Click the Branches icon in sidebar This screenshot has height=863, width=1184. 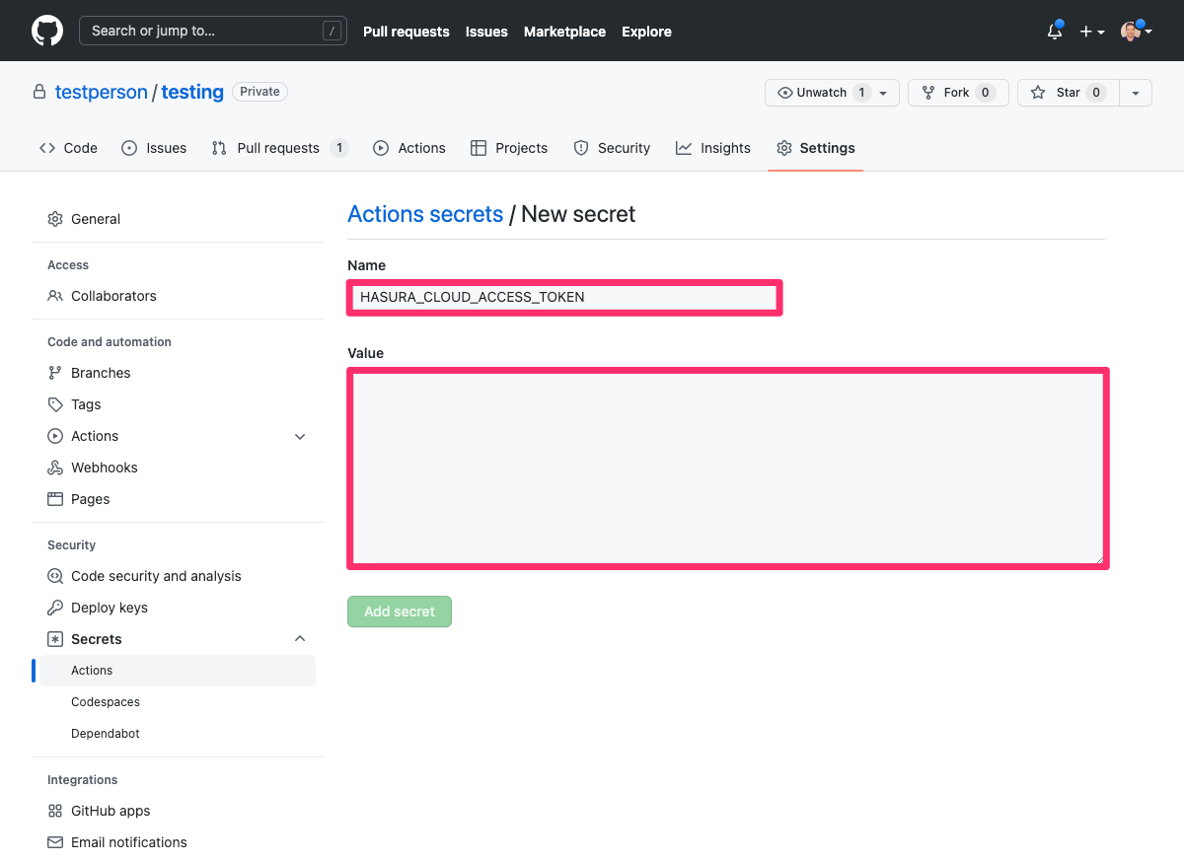pos(54,373)
